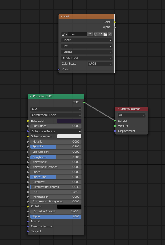Collapse the Principled BSDF node
Viewport: 165px width, 245px height.
31,97
